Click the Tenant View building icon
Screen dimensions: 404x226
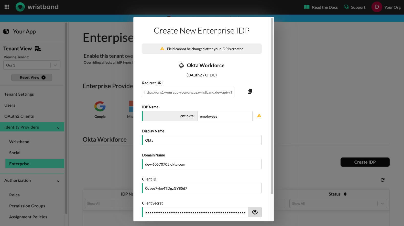tap(38, 49)
